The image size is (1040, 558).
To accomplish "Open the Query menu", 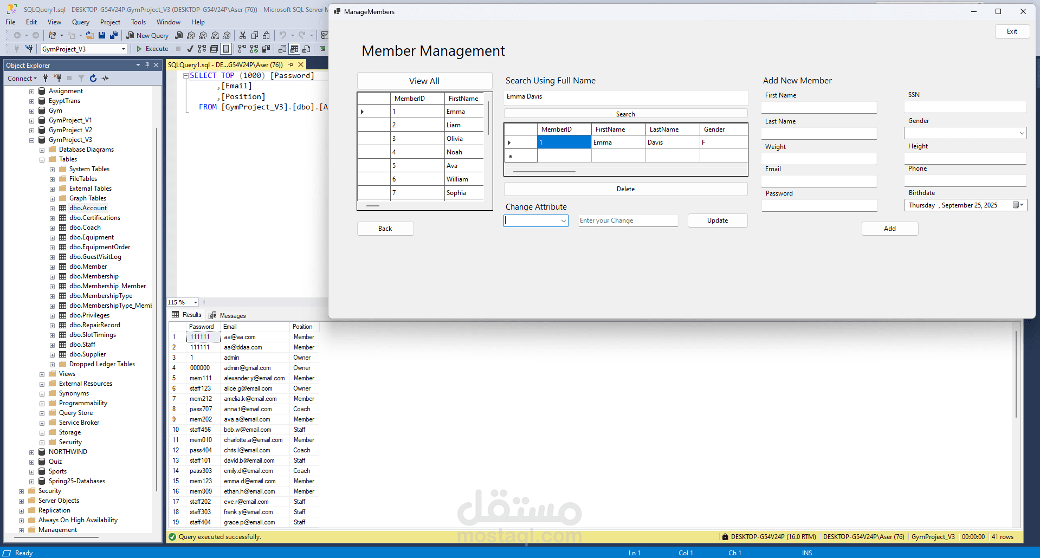I will pyautogui.click(x=80, y=22).
